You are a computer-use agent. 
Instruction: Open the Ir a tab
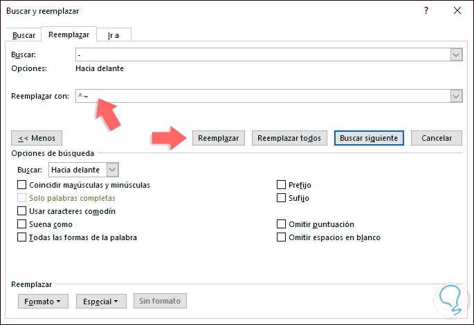coord(112,35)
